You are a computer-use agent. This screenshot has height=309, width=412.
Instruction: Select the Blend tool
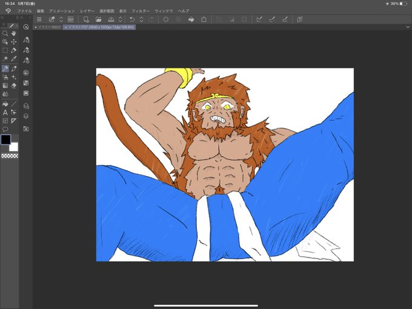[x=5, y=94]
